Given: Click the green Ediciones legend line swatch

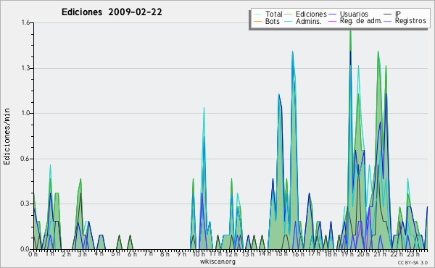Looking at the screenshot, I should click(289, 14).
